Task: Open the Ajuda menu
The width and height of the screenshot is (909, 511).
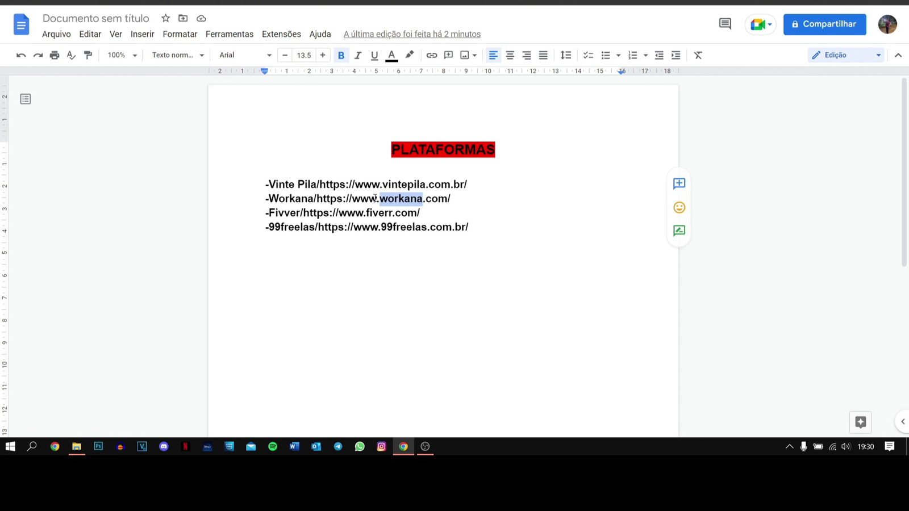Action: [320, 34]
